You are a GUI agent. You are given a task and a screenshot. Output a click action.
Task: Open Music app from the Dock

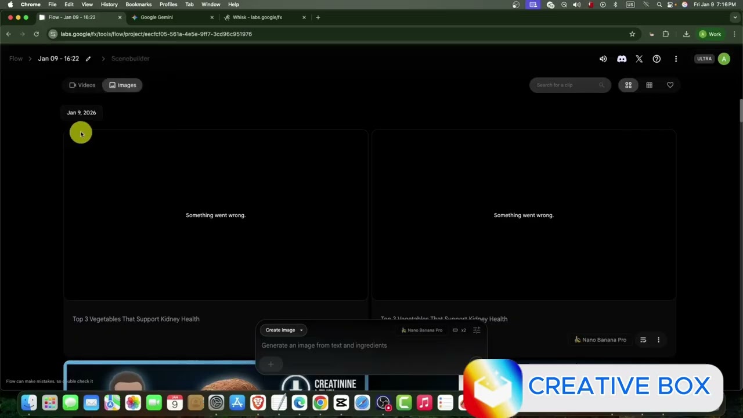[x=424, y=402]
